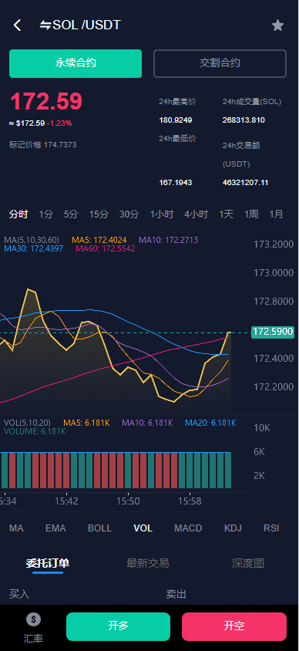Click the VOLUME: 6.181K label

[x=35, y=432]
